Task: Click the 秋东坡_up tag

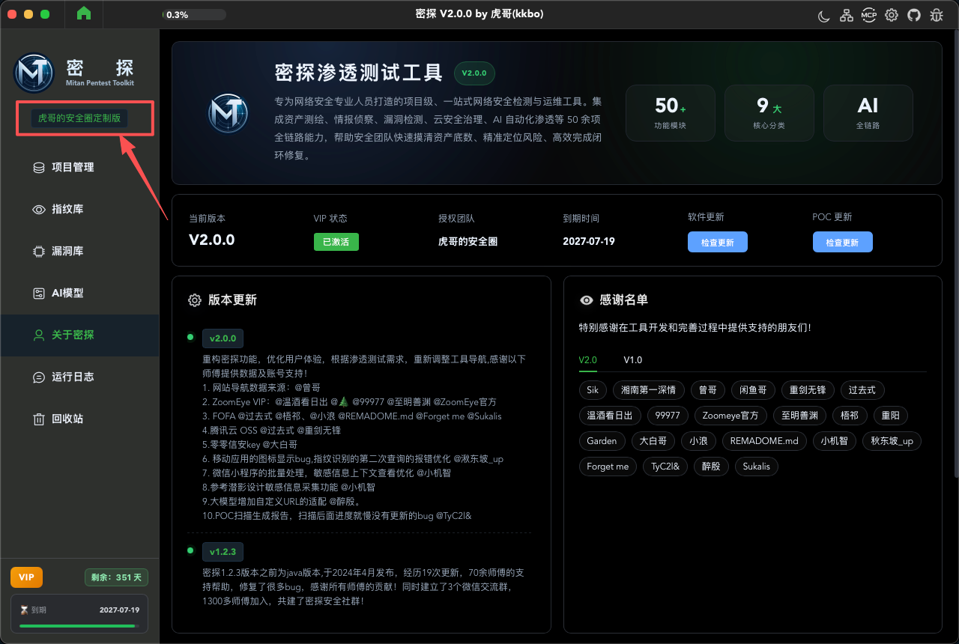Action: click(x=892, y=441)
